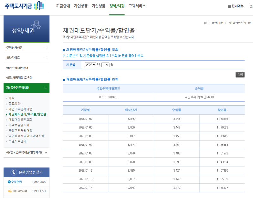Click 기준일 column header

(85, 110)
